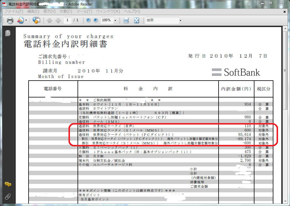Click the 保有ポイント row
This screenshot has height=206, width=290.
click(x=151, y=195)
